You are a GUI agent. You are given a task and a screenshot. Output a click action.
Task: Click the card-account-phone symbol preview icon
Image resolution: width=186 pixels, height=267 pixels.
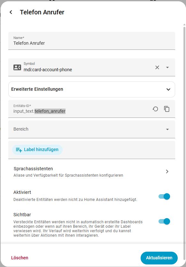[x=17, y=67]
